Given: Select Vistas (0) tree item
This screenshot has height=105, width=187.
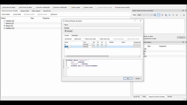Looking at the screenshot, I should click(x=9, y=26).
